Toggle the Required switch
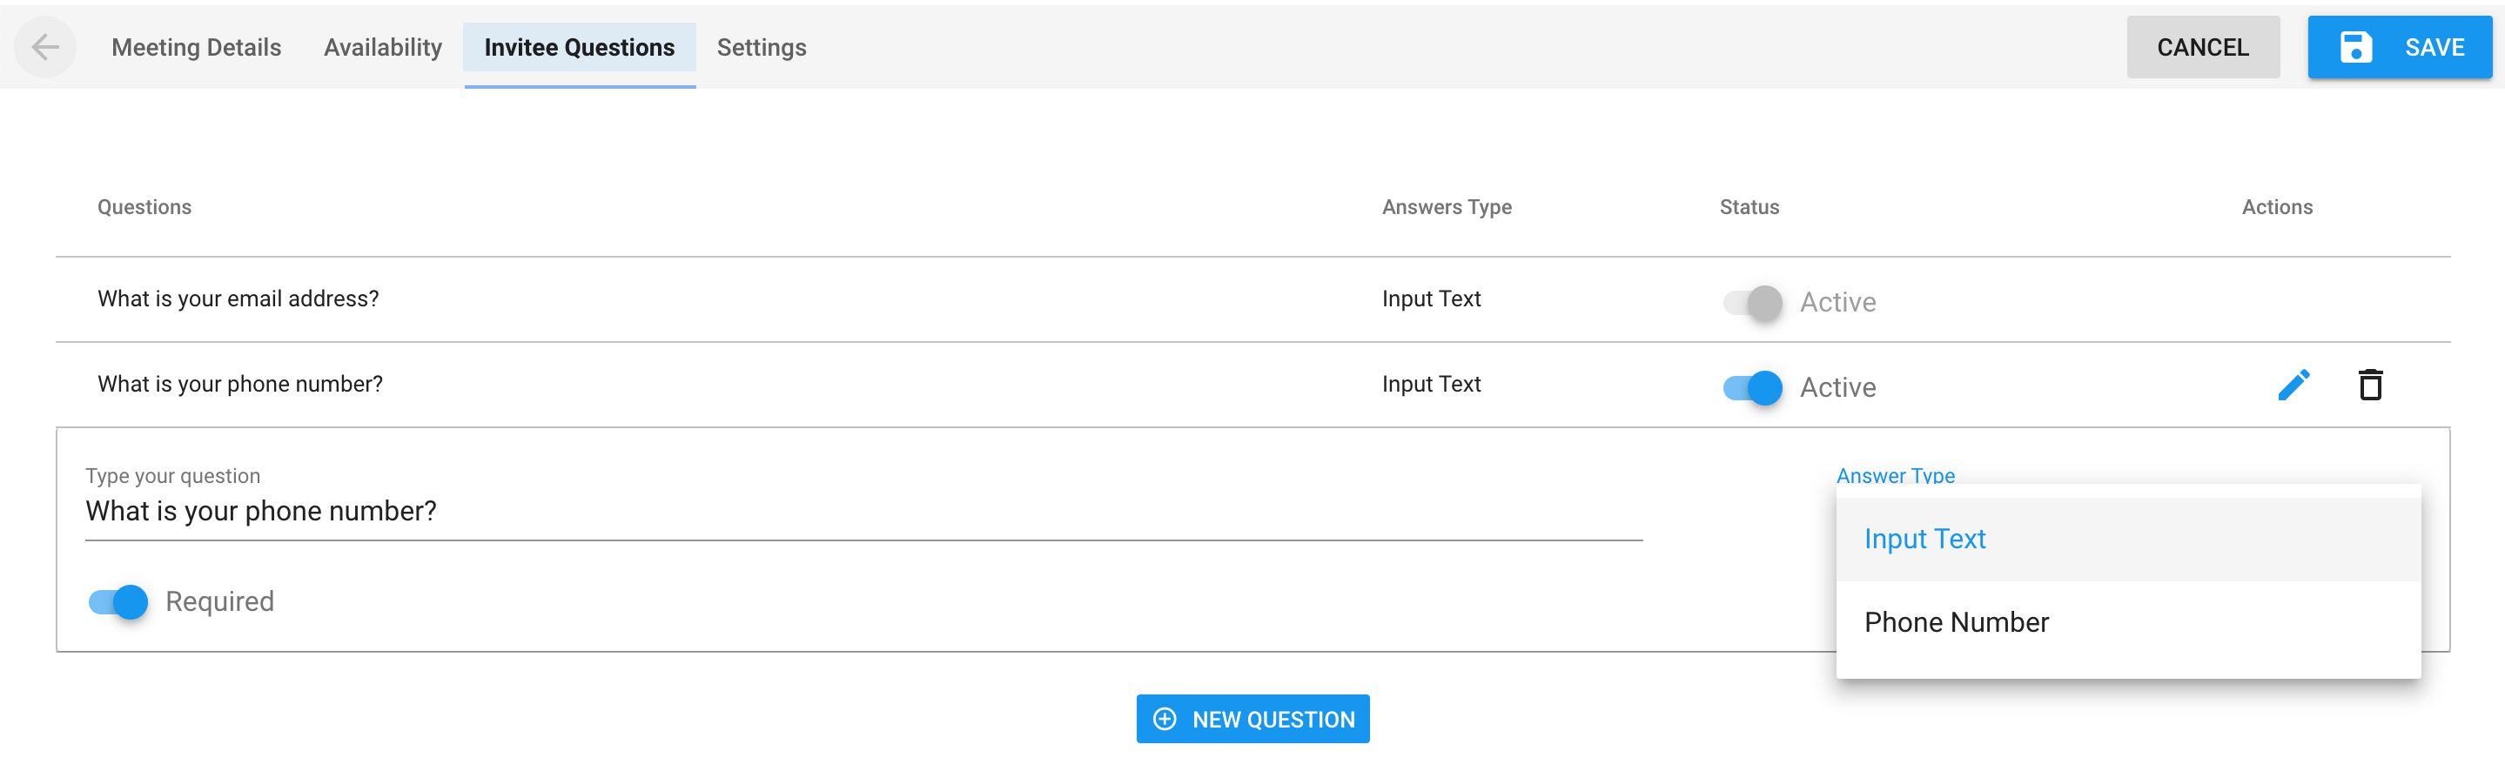Screen dimensions: 2505x778 118,602
